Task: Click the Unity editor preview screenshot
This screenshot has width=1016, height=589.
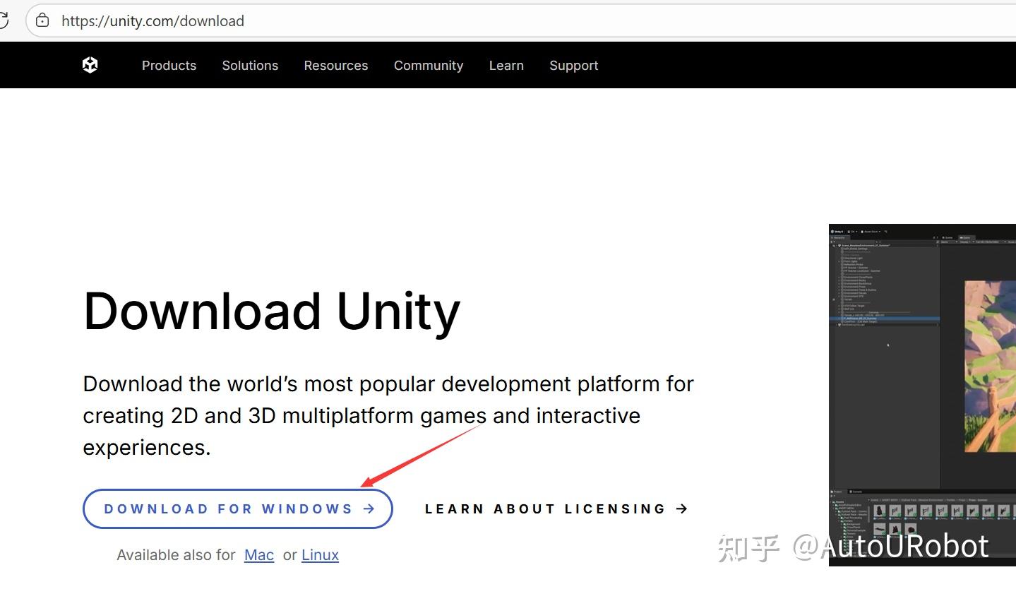Action: 921,395
